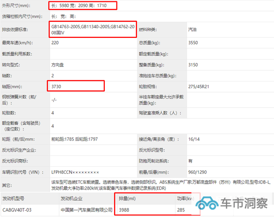Select the tire count value 4
The image size is (274, 217).
click(53, 113)
